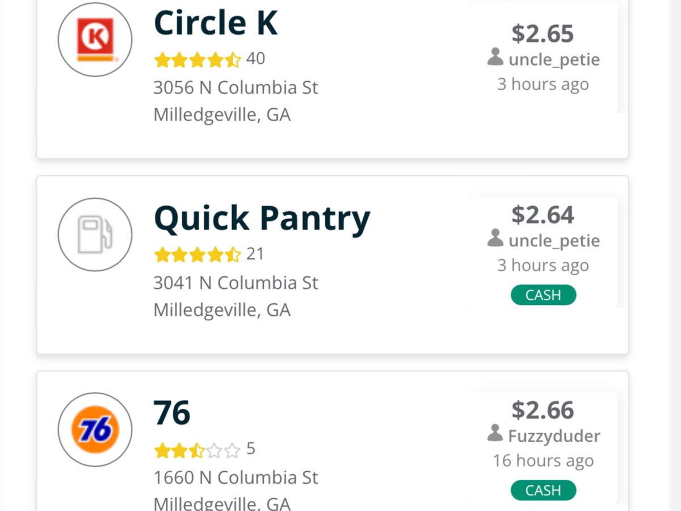This screenshot has height=511, width=681.
Task: Select the $2.64 price at Quick Pantry
Action: [x=543, y=215]
